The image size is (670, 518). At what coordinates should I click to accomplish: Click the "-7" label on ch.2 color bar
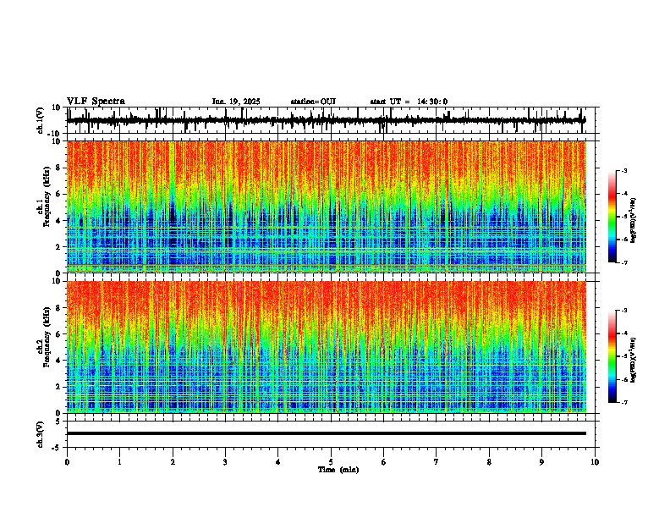click(x=624, y=402)
